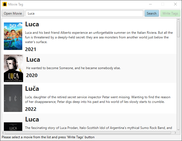Click the horizontal scrollbar thumb

click(x=88, y=133)
